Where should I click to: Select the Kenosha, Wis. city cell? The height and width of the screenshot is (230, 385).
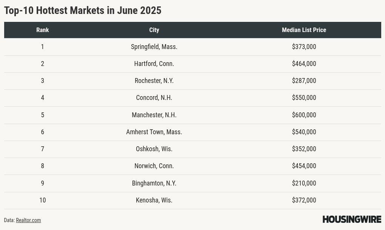pyautogui.click(x=154, y=200)
